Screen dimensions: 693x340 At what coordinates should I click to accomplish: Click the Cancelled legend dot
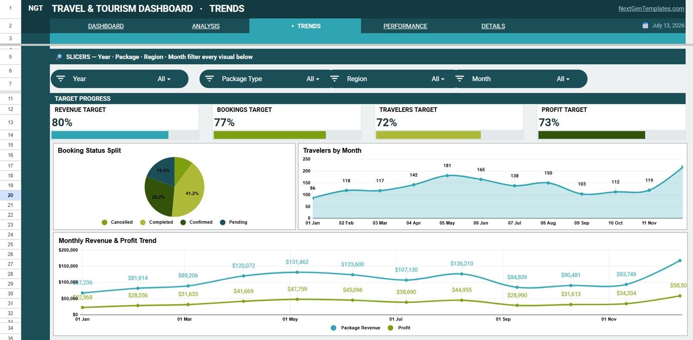pos(104,222)
